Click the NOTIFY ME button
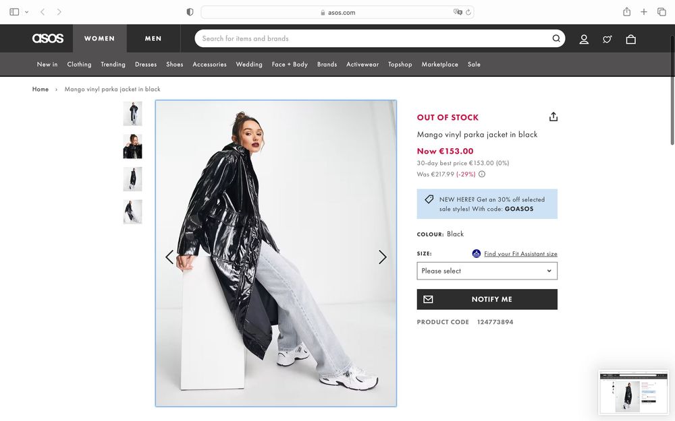This screenshot has height=421, width=675. coord(487,299)
